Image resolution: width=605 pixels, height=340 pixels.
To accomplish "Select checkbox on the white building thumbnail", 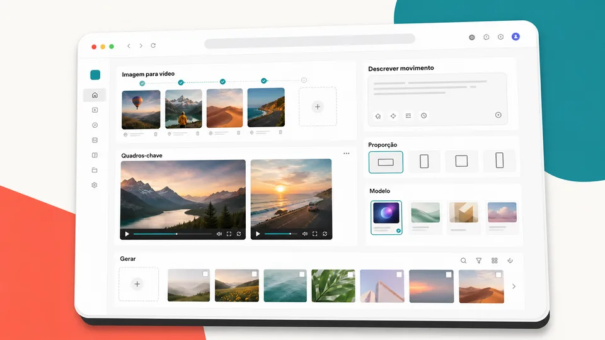I will [x=399, y=275].
